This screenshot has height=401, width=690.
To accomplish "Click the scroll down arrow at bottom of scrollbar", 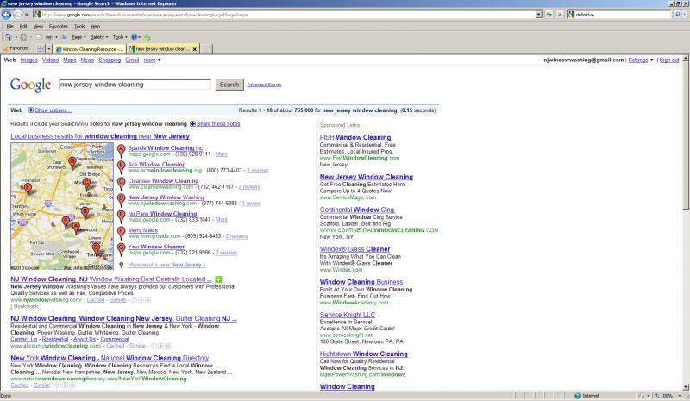I will click(x=686, y=387).
